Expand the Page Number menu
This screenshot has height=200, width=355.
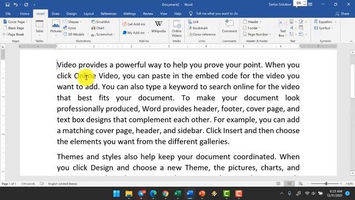click(257, 34)
